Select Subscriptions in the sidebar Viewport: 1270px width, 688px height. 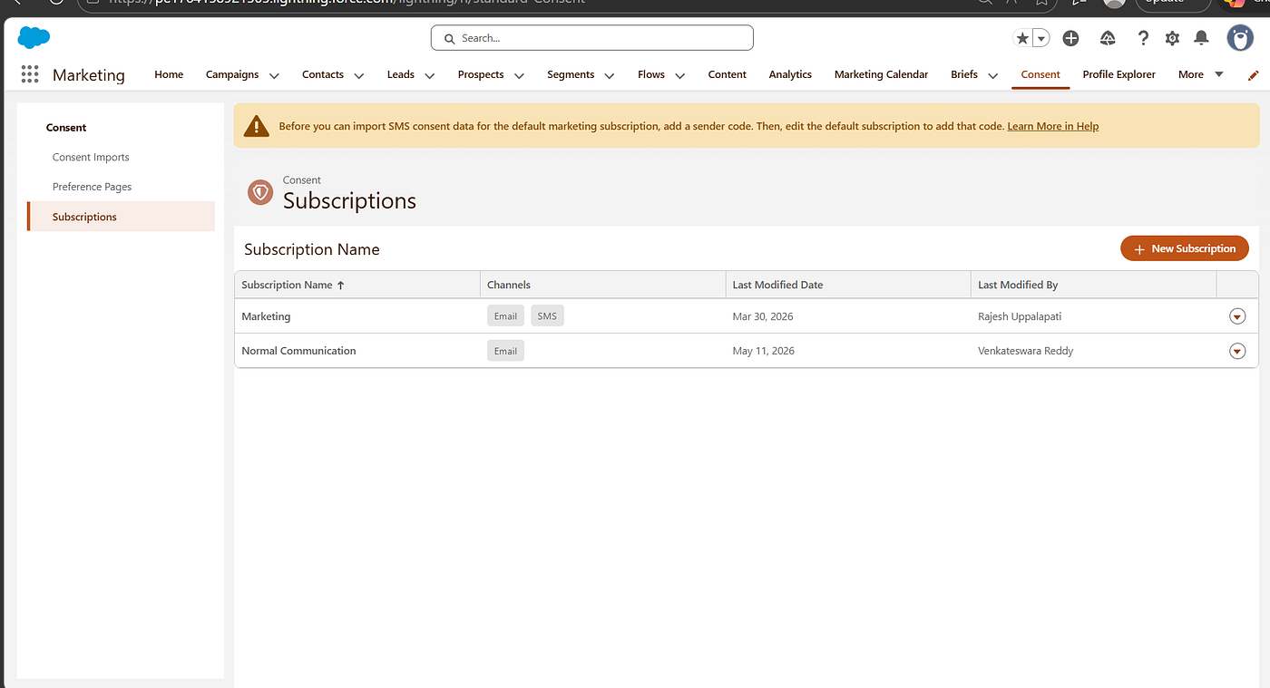122,217
